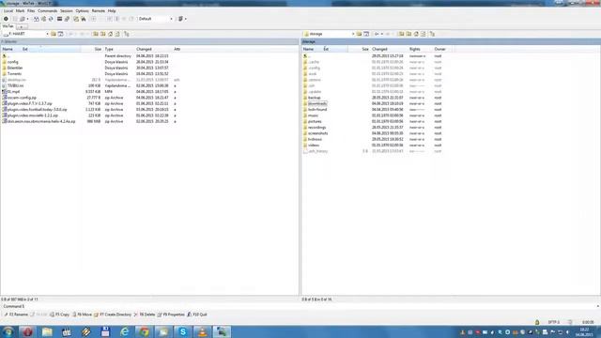Open the Help menu
601x338 pixels.
point(112,11)
